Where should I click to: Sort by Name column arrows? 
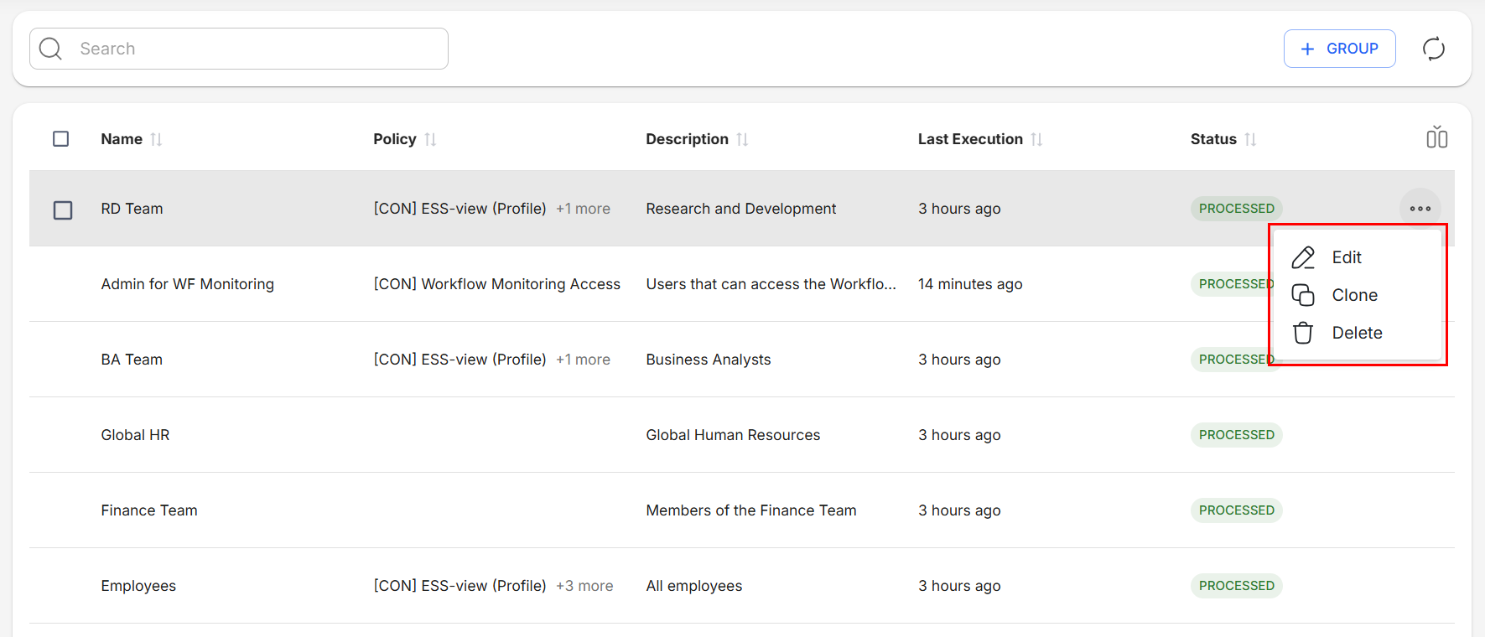click(156, 139)
